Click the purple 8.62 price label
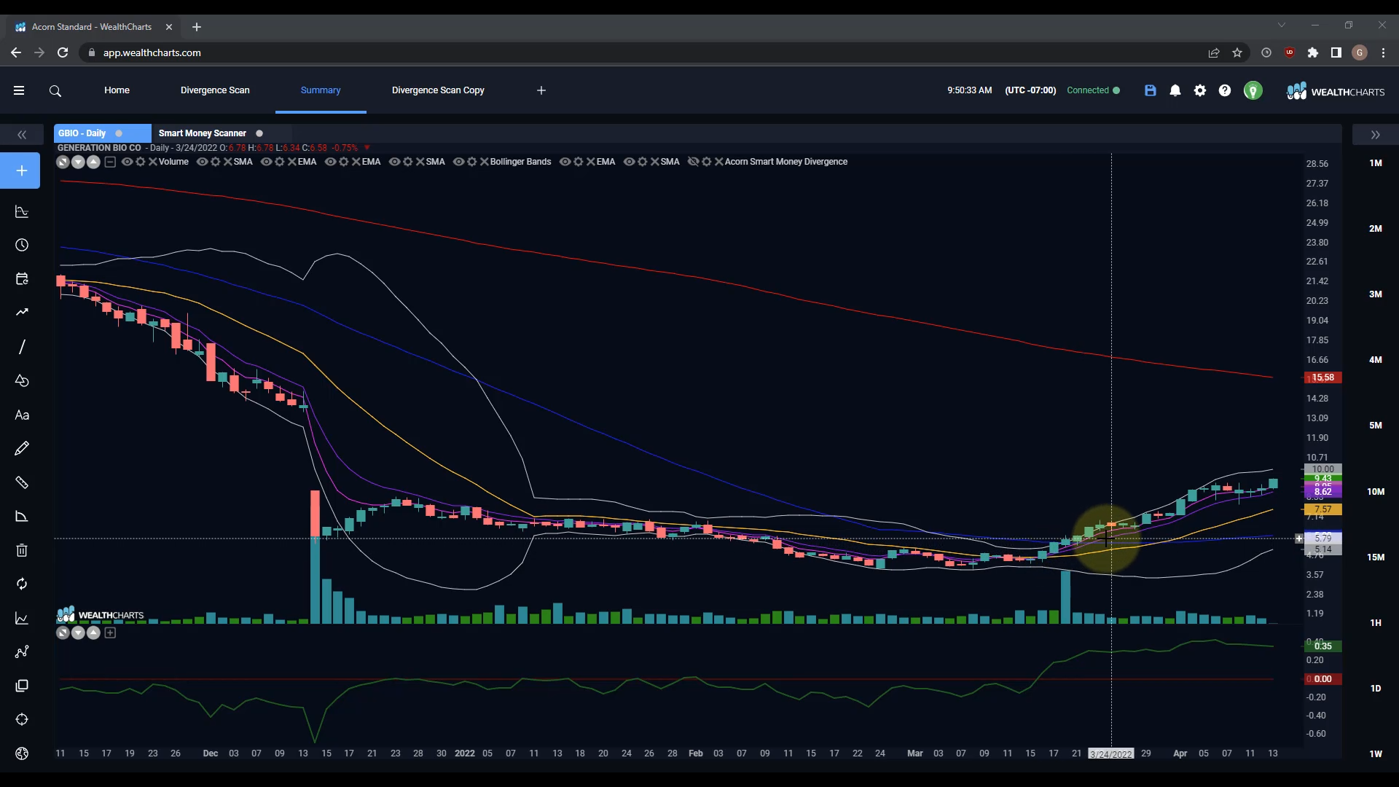 [x=1322, y=492]
